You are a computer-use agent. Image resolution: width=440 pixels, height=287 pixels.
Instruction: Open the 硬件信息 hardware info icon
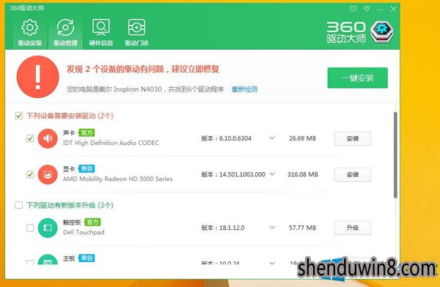(100, 32)
